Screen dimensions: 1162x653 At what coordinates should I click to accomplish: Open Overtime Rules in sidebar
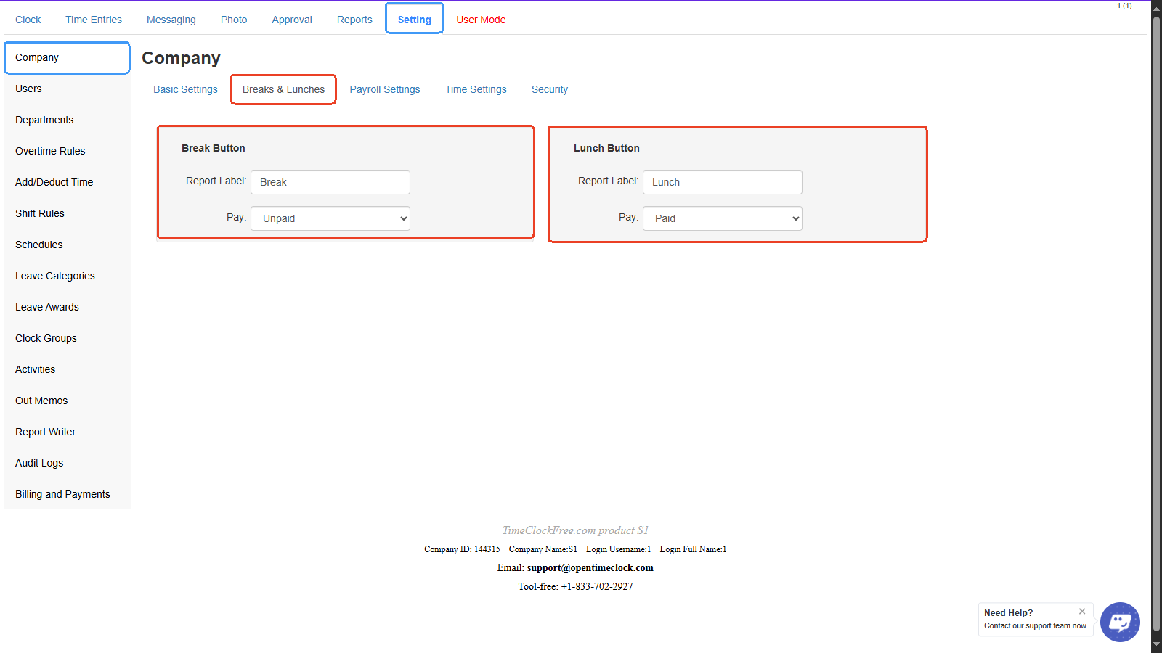tap(50, 151)
